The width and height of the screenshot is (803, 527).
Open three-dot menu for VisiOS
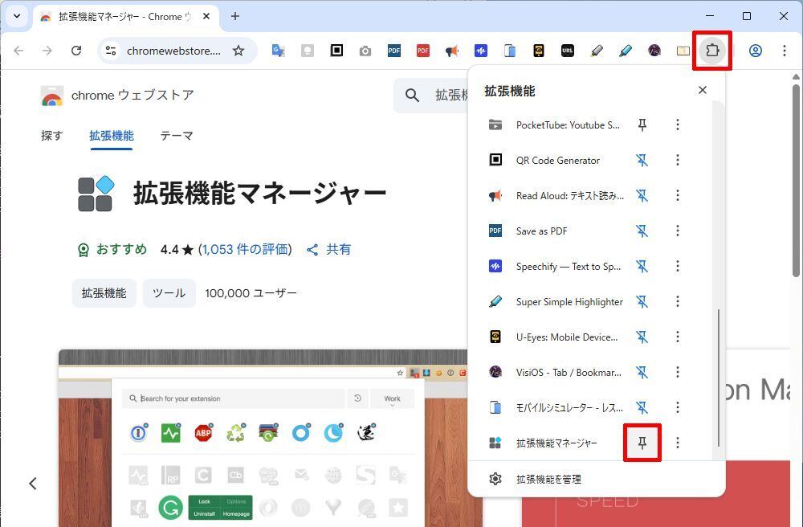[x=678, y=372]
